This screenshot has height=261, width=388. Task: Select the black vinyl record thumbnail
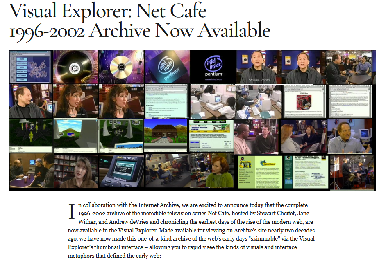(75, 67)
